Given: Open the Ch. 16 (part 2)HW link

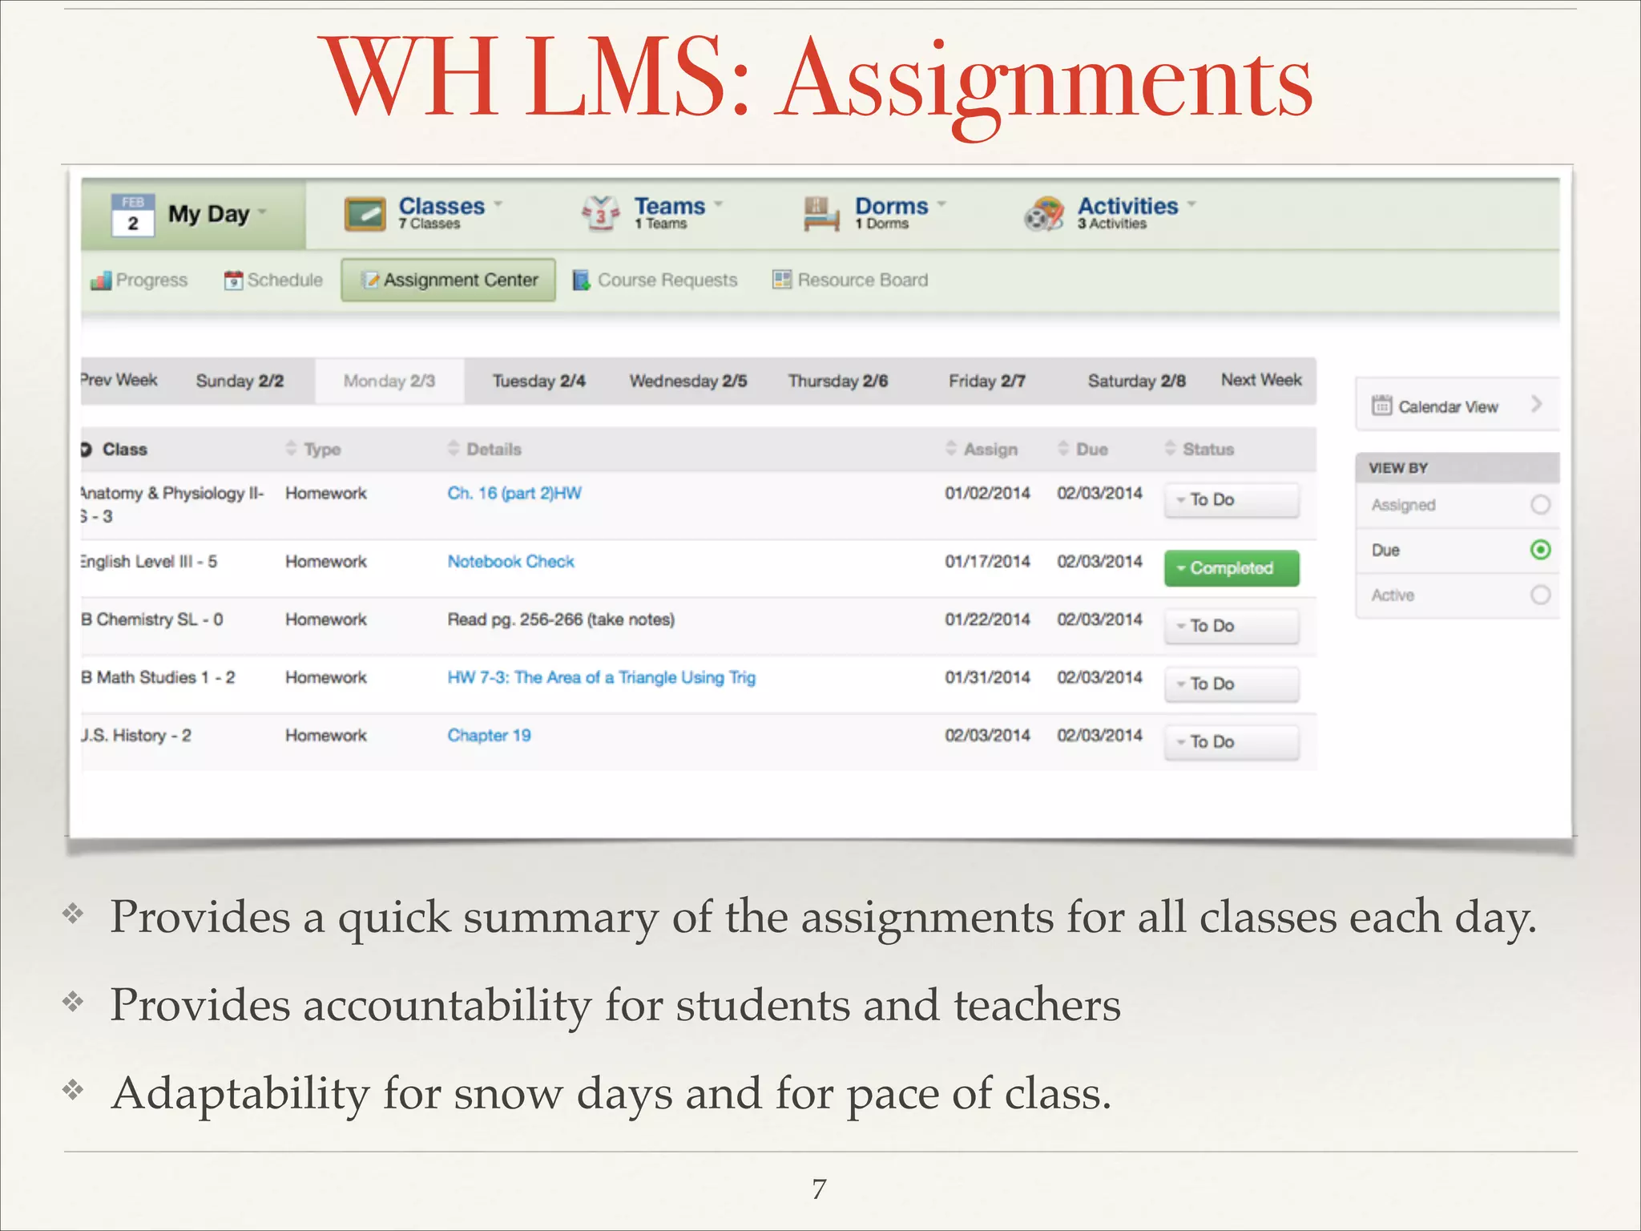Looking at the screenshot, I should 514,494.
